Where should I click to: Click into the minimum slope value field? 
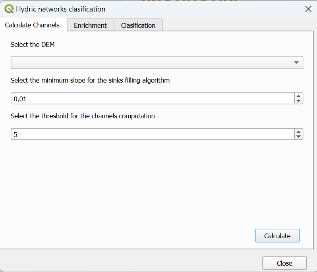tap(151, 98)
